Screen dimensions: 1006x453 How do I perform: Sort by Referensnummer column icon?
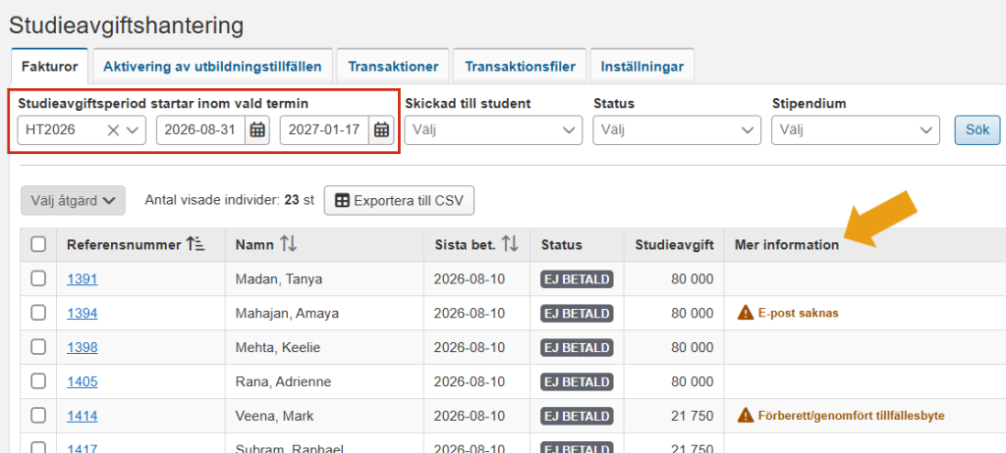[x=196, y=244]
